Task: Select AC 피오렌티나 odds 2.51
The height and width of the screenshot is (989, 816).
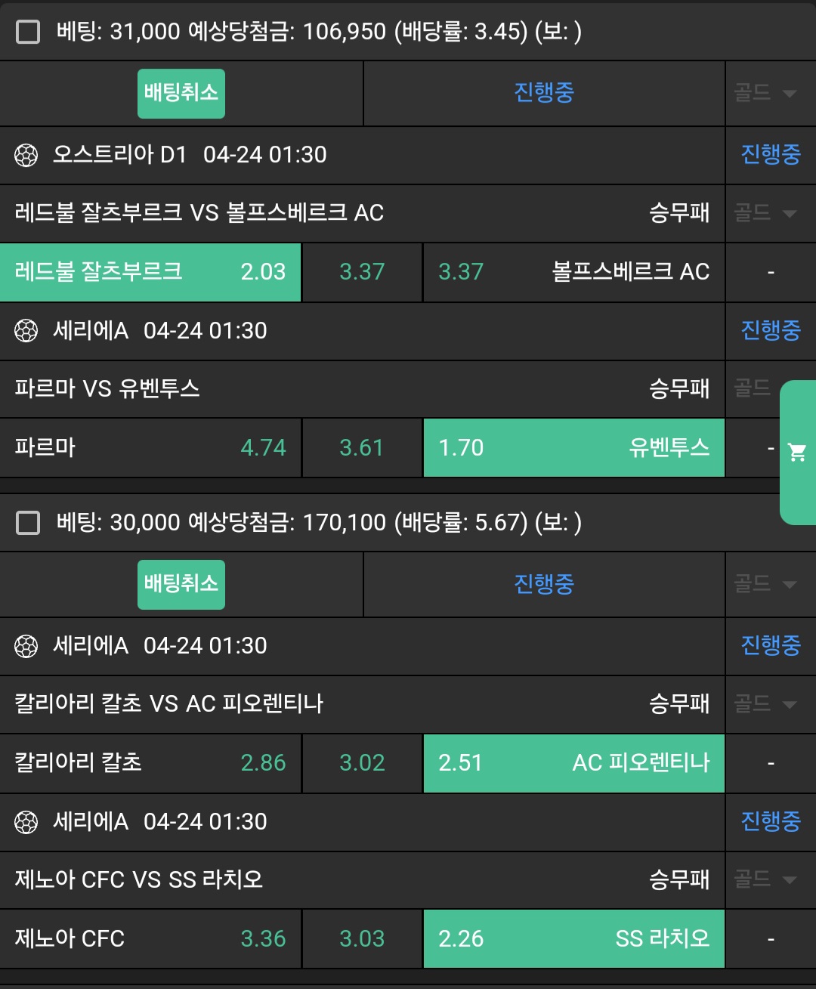Action: click(x=573, y=763)
